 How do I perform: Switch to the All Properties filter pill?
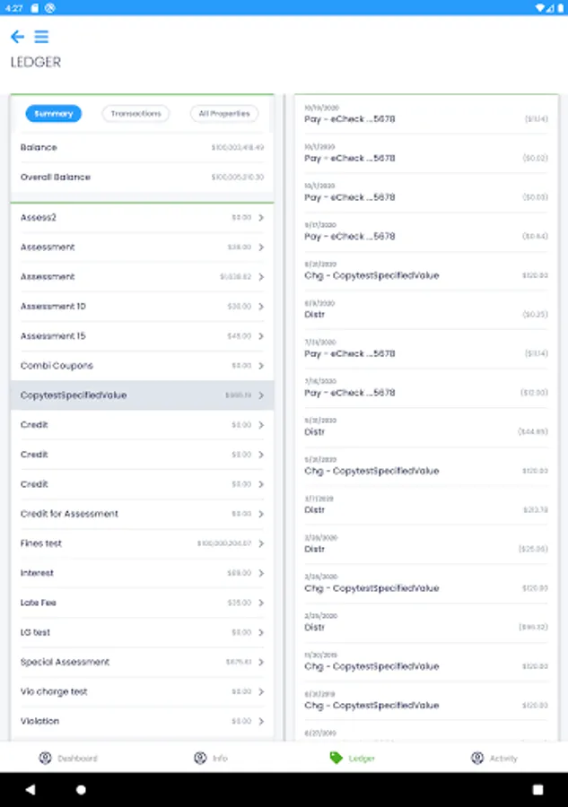[223, 114]
